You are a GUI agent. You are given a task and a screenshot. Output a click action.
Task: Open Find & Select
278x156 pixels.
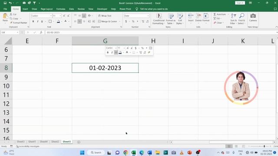[242, 19]
